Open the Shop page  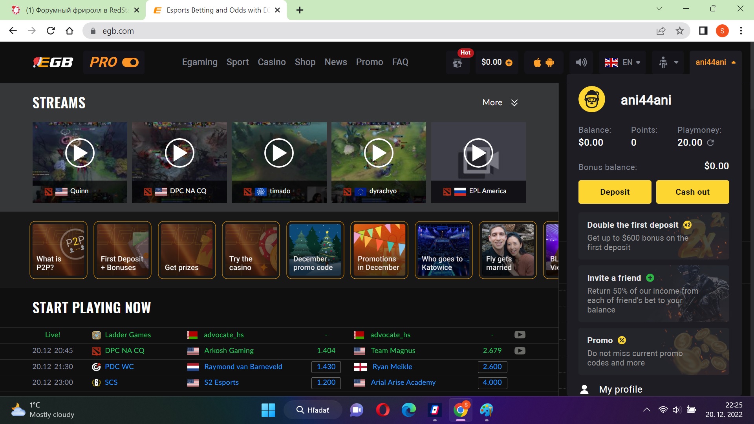pos(305,62)
